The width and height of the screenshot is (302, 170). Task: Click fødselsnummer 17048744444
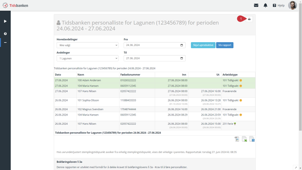128,109
